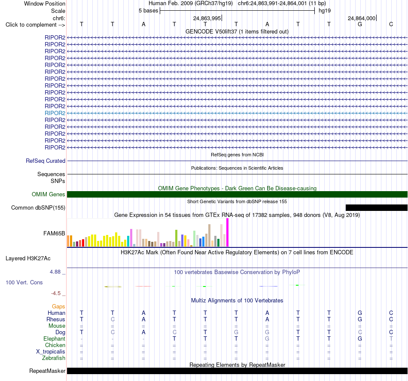The height and width of the screenshot is (381, 408).
Task: Click the Zebrafish alignment row label
Action: [x=54, y=358]
